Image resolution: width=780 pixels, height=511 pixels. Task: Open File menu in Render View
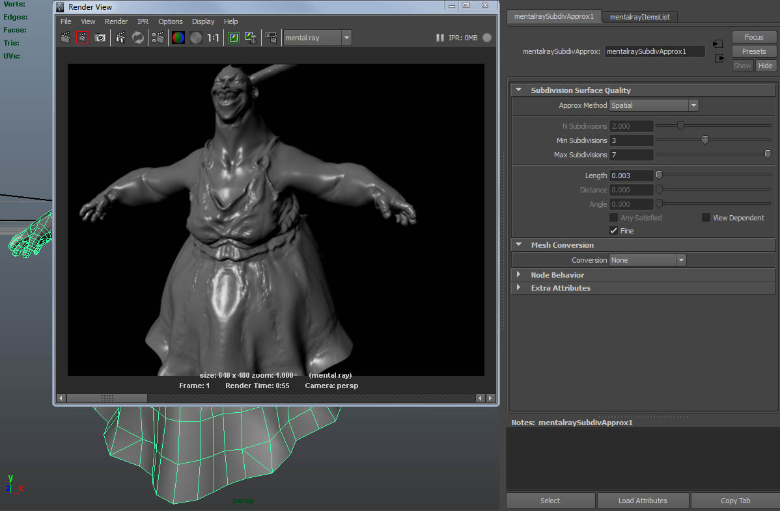pos(66,22)
